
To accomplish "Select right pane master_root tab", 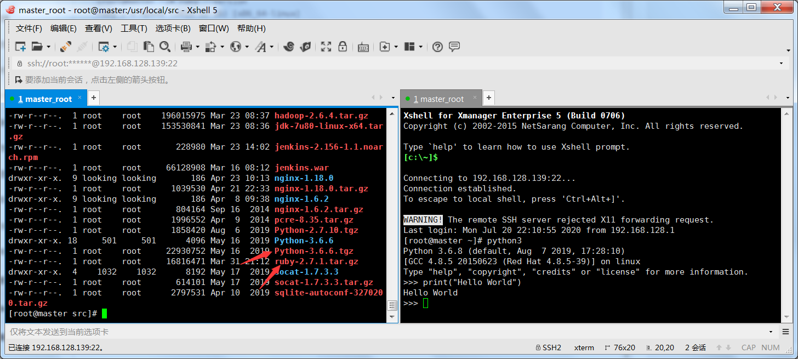I will coord(441,99).
